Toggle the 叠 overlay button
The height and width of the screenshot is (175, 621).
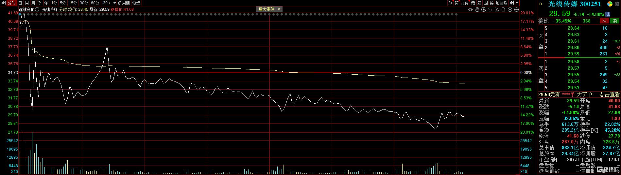[492, 3]
